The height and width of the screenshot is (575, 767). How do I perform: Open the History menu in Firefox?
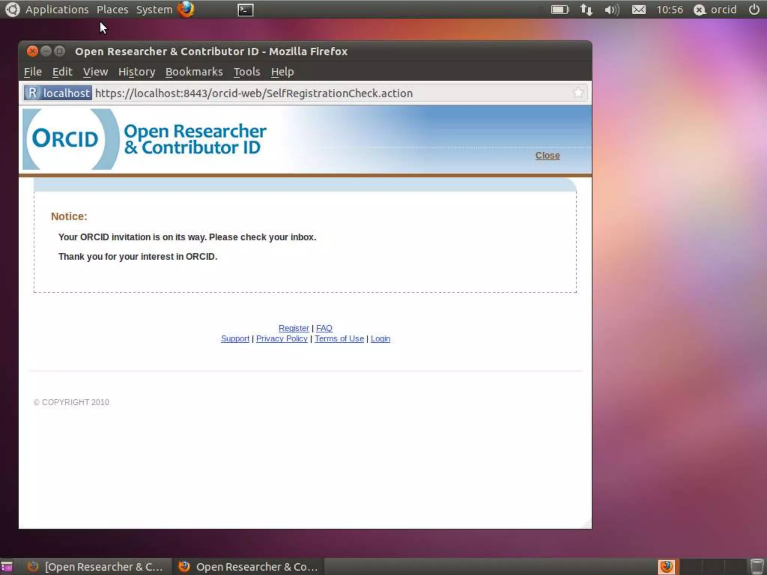click(136, 72)
